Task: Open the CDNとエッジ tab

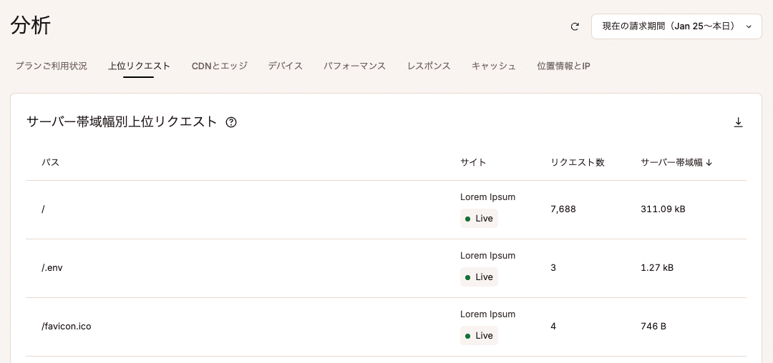Action: tap(219, 66)
